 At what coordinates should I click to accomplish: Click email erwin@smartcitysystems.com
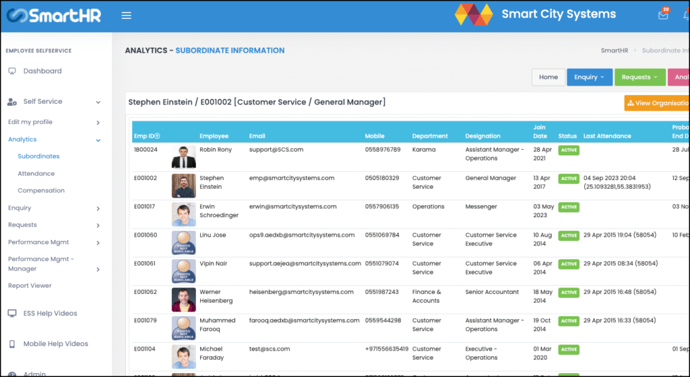pyautogui.click(x=292, y=206)
